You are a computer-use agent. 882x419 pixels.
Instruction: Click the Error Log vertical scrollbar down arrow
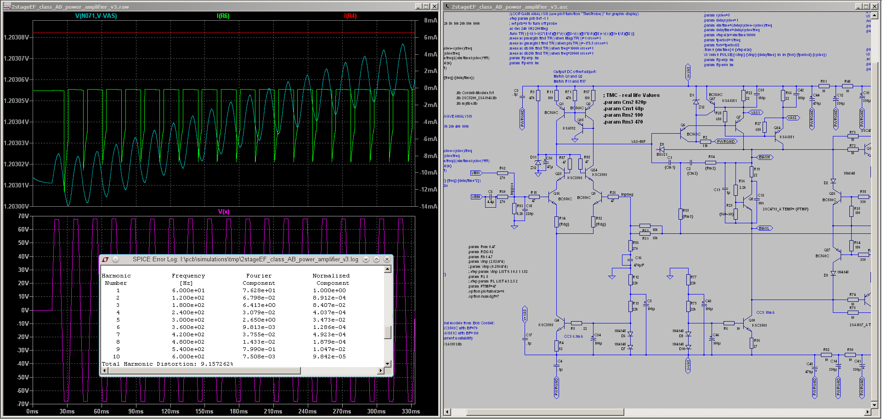click(388, 363)
